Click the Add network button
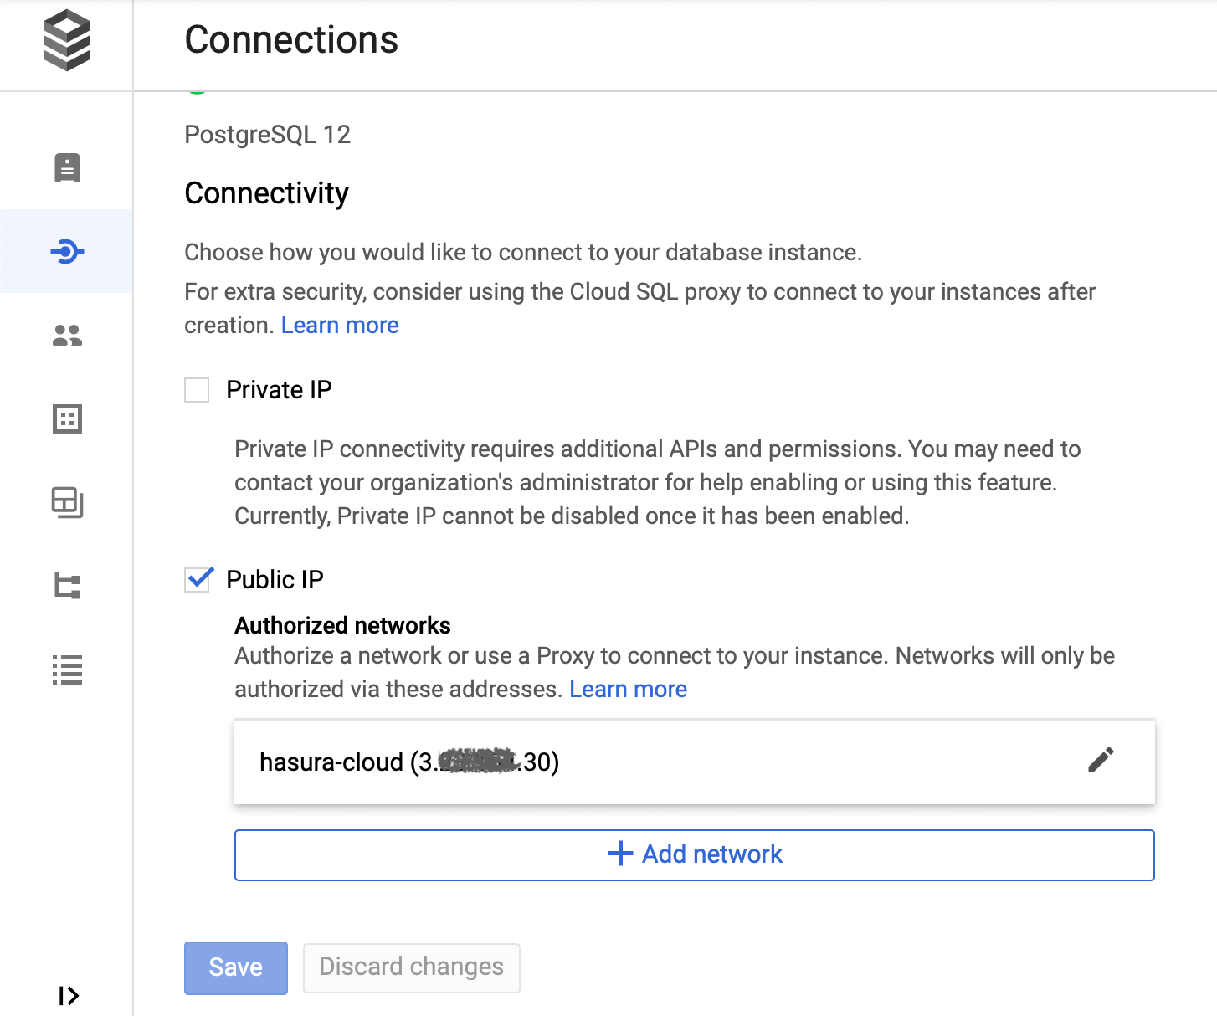 (694, 854)
